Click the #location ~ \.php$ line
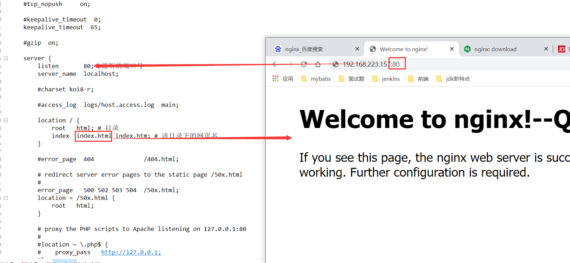This screenshot has width=570, height=263. [x=73, y=244]
